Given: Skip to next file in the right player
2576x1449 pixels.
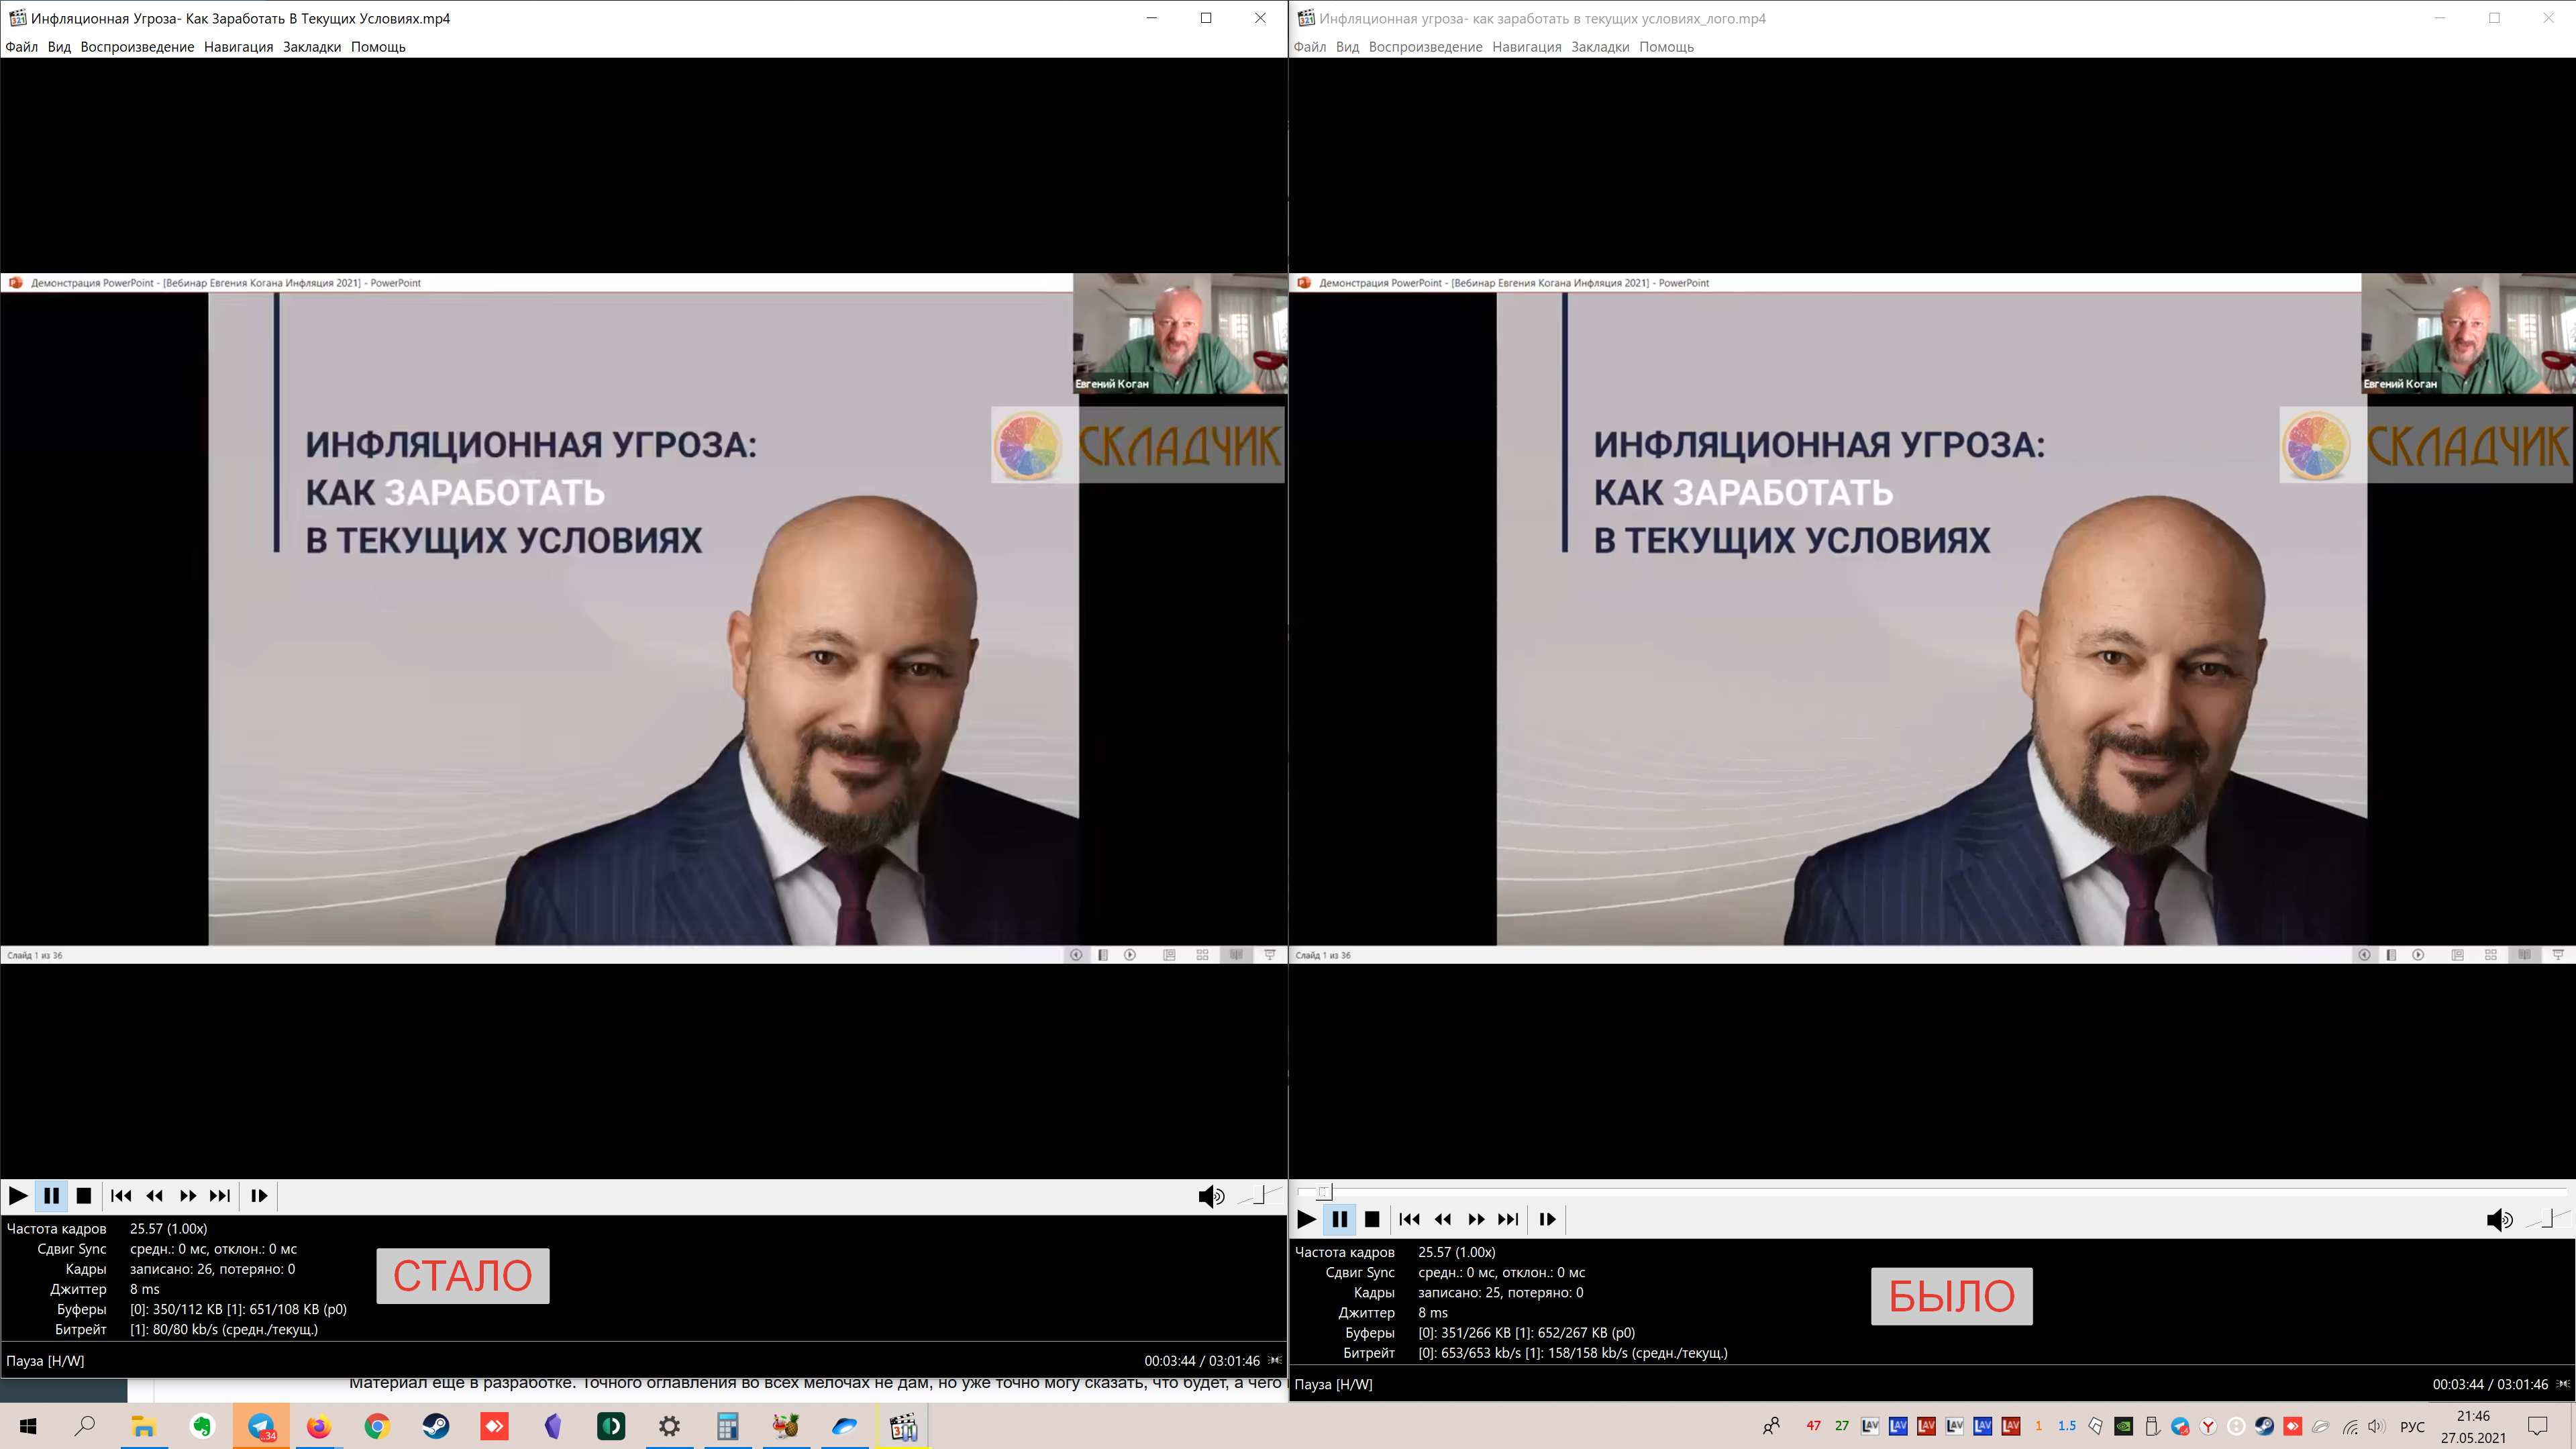Looking at the screenshot, I should (1508, 1219).
